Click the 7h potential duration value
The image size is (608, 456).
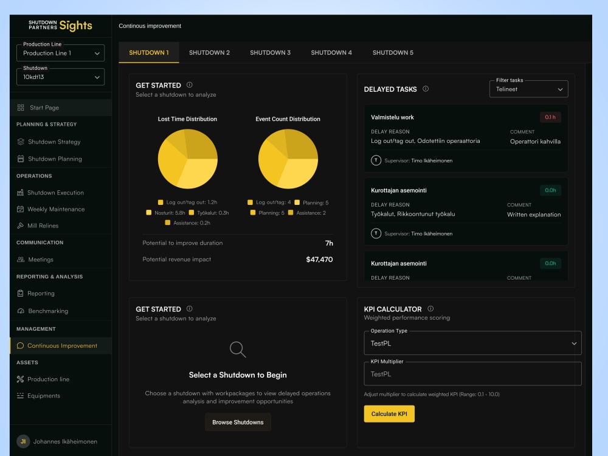pyautogui.click(x=329, y=243)
